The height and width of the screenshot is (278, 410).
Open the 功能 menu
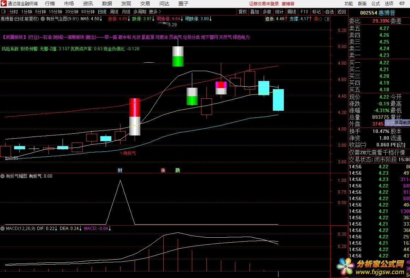348,4
